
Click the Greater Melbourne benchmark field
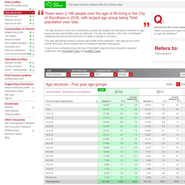pyautogui.click(x=80, y=75)
